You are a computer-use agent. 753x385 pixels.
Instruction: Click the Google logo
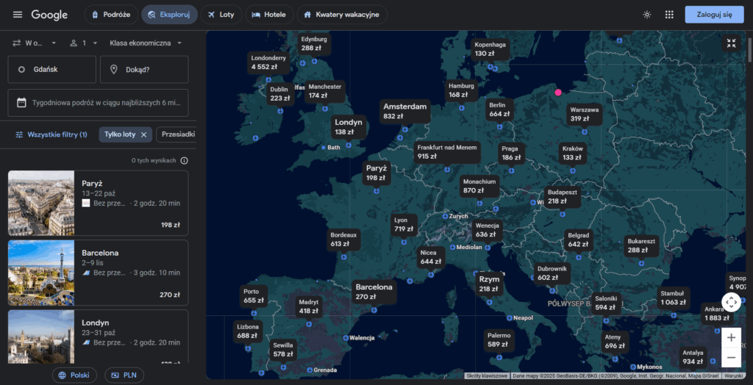coord(49,15)
